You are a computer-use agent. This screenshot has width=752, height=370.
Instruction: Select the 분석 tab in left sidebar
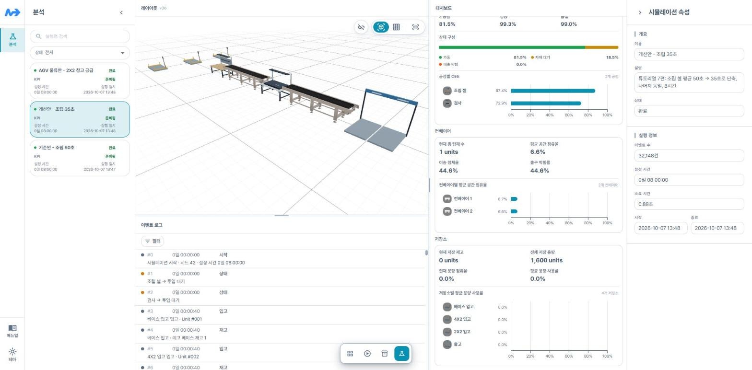(x=12, y=40)
